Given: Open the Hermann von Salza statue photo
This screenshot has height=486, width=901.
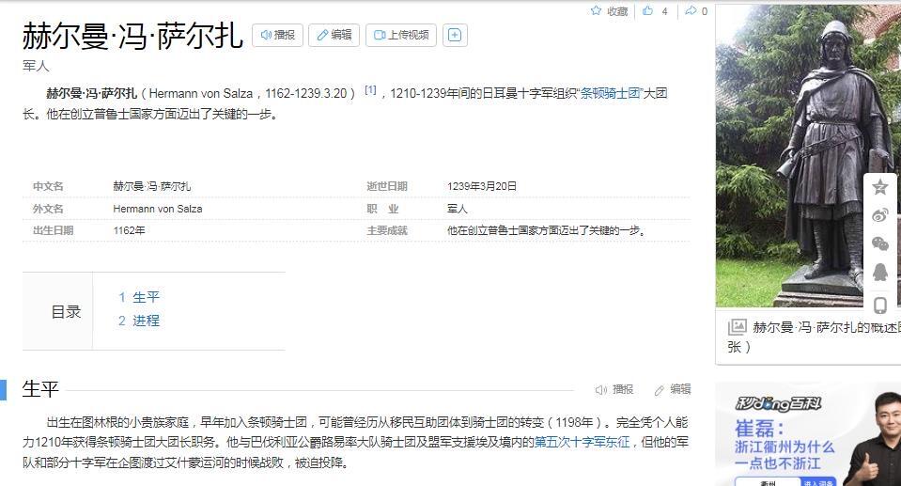Looking at the screenshot, I should (808, 155).
